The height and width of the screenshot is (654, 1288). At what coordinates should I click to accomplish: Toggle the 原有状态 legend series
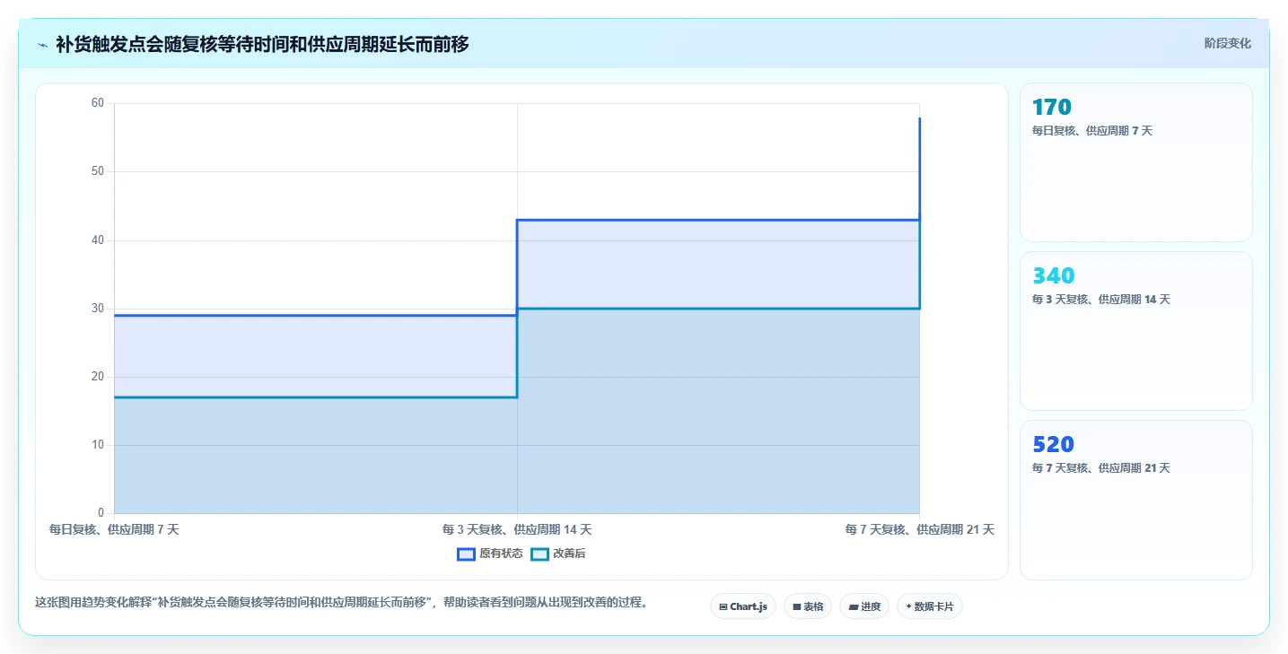click(490, 554)
